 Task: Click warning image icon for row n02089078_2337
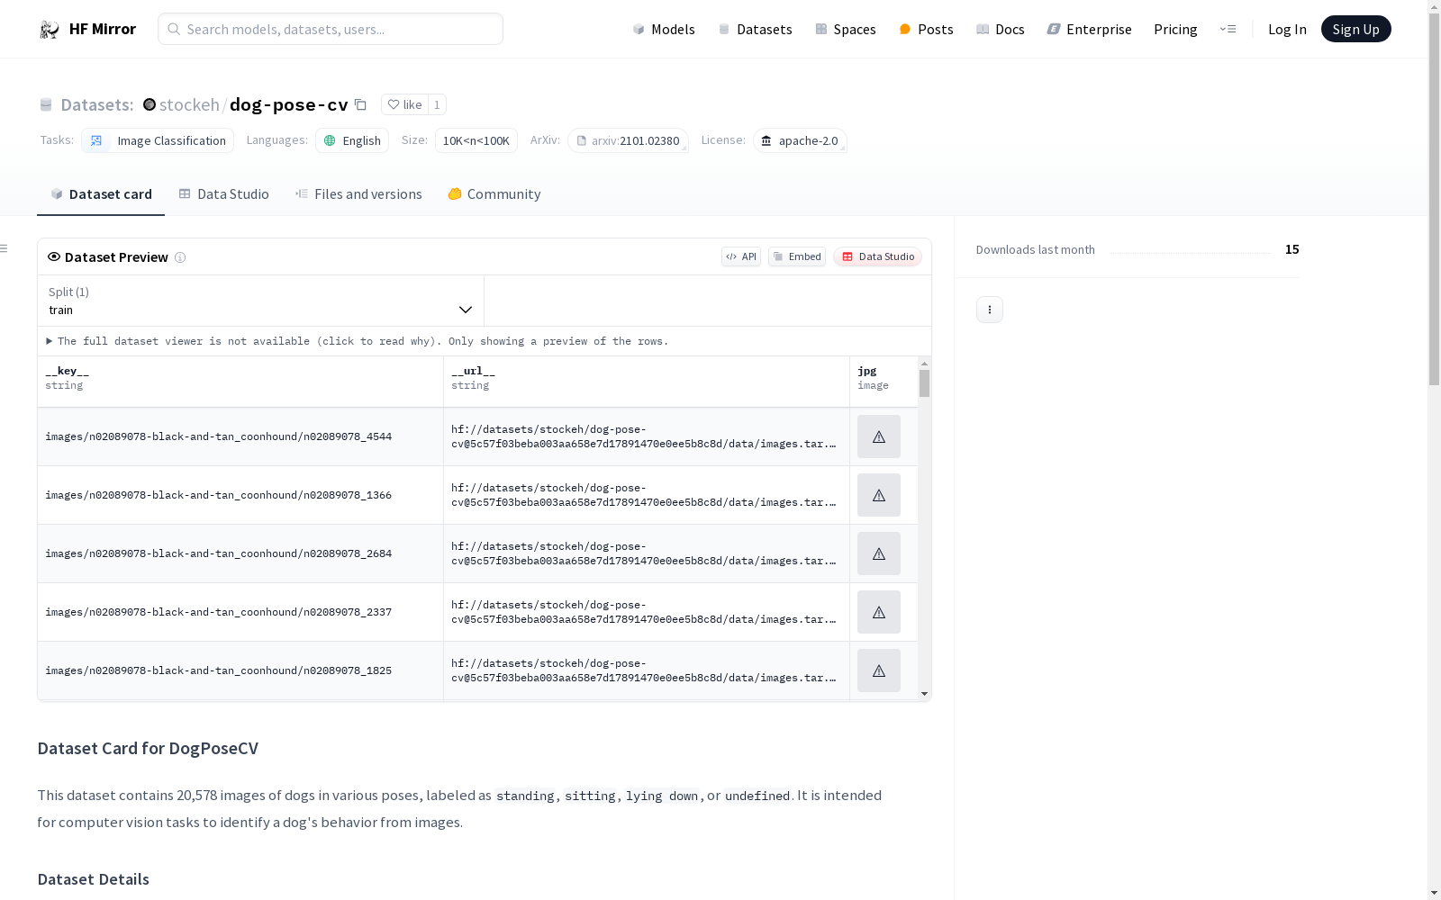point(879,612)
